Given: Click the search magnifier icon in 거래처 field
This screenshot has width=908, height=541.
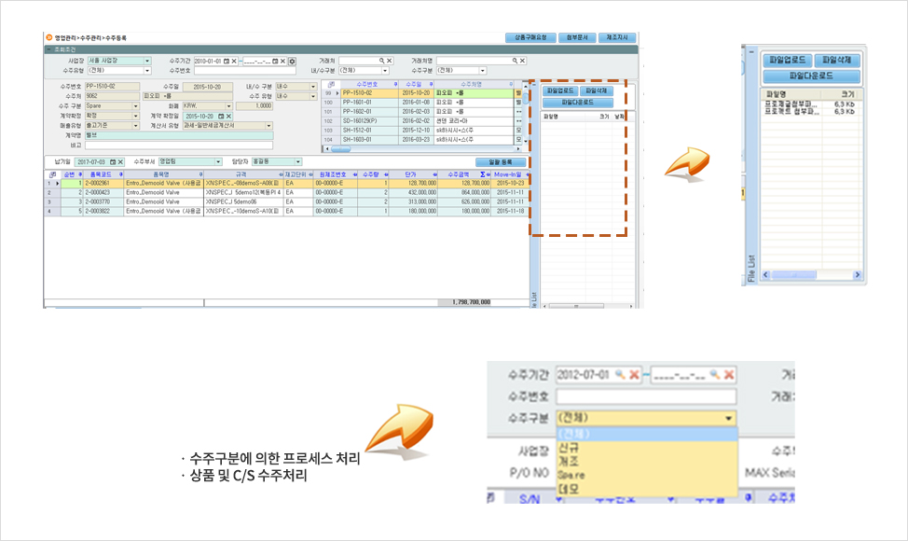Looking at the screenshot, I should point(380,61).
